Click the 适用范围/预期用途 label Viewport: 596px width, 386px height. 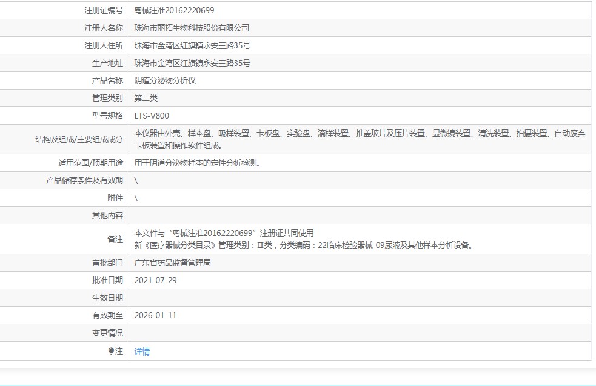tap(90, 163)
